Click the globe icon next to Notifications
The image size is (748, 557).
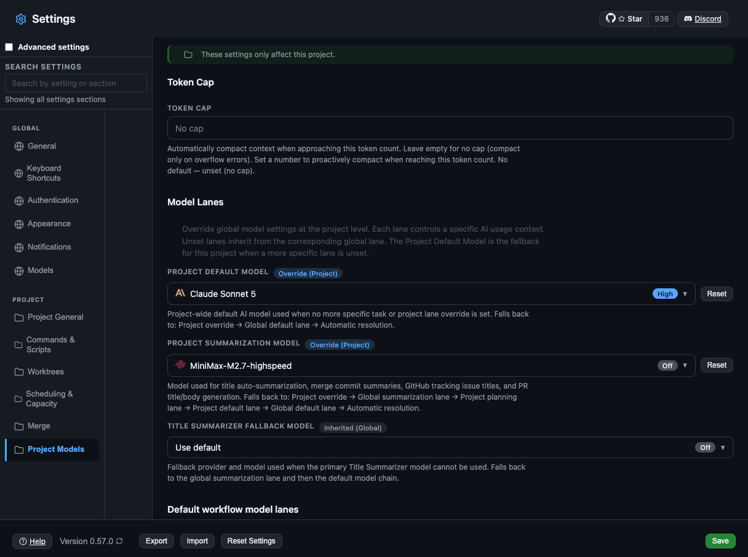[x=19, y=247]
